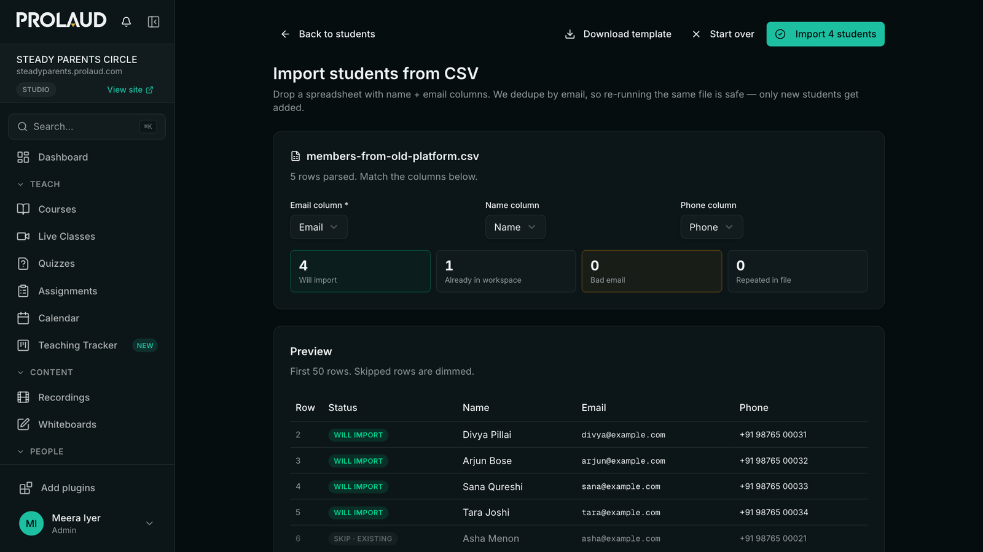
Task: Click the Live Classes camera icon
Action: 23,236
